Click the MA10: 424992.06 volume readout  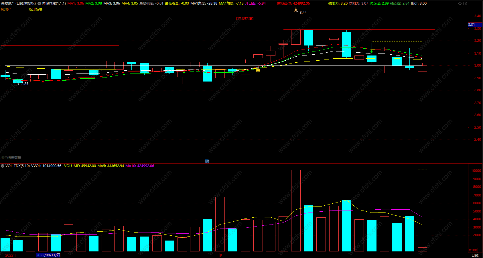pyautogui.click(x=140, y=166)
